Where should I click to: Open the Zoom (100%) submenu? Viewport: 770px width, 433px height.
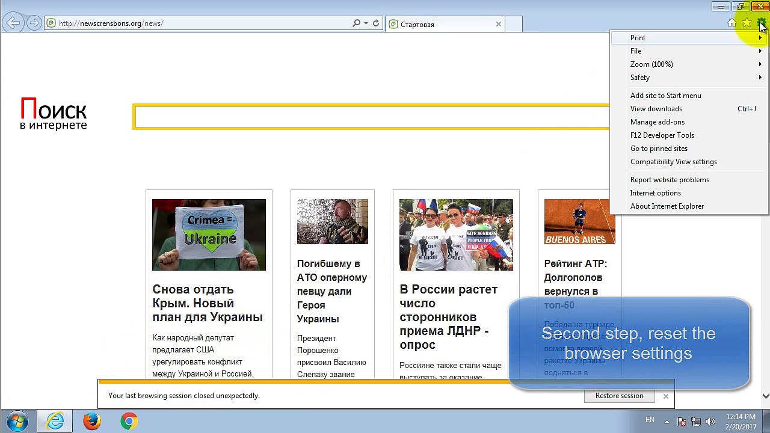pyautogui.click(x=689, y=64)
